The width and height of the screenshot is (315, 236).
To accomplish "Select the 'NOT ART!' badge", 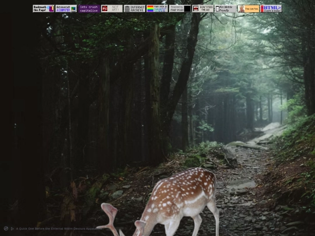I will (111, 9).
